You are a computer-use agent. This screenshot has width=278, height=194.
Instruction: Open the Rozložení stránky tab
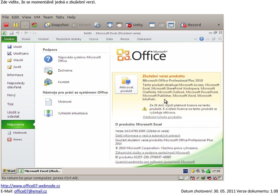pyautogui.click(x=69, y=39)
